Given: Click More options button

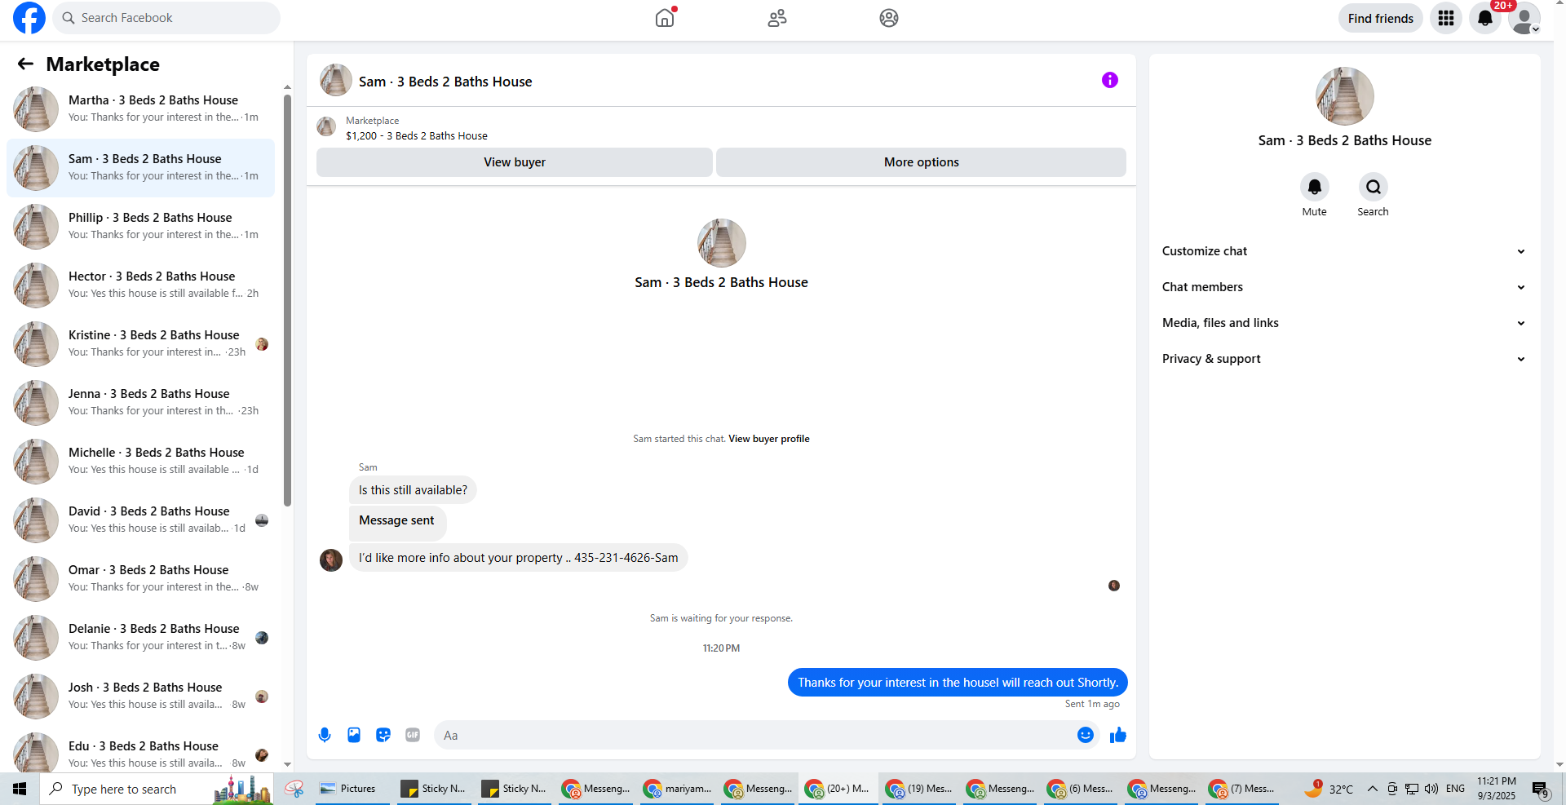Looking at the screenshot, I should (x=922, y=162).
